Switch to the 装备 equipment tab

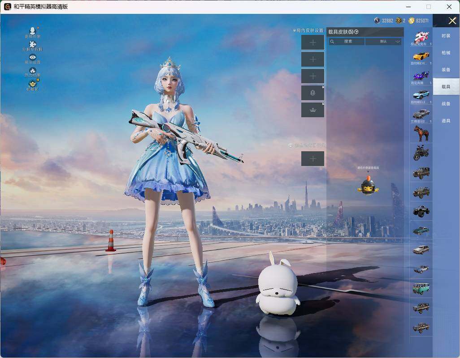pos(446,70)
